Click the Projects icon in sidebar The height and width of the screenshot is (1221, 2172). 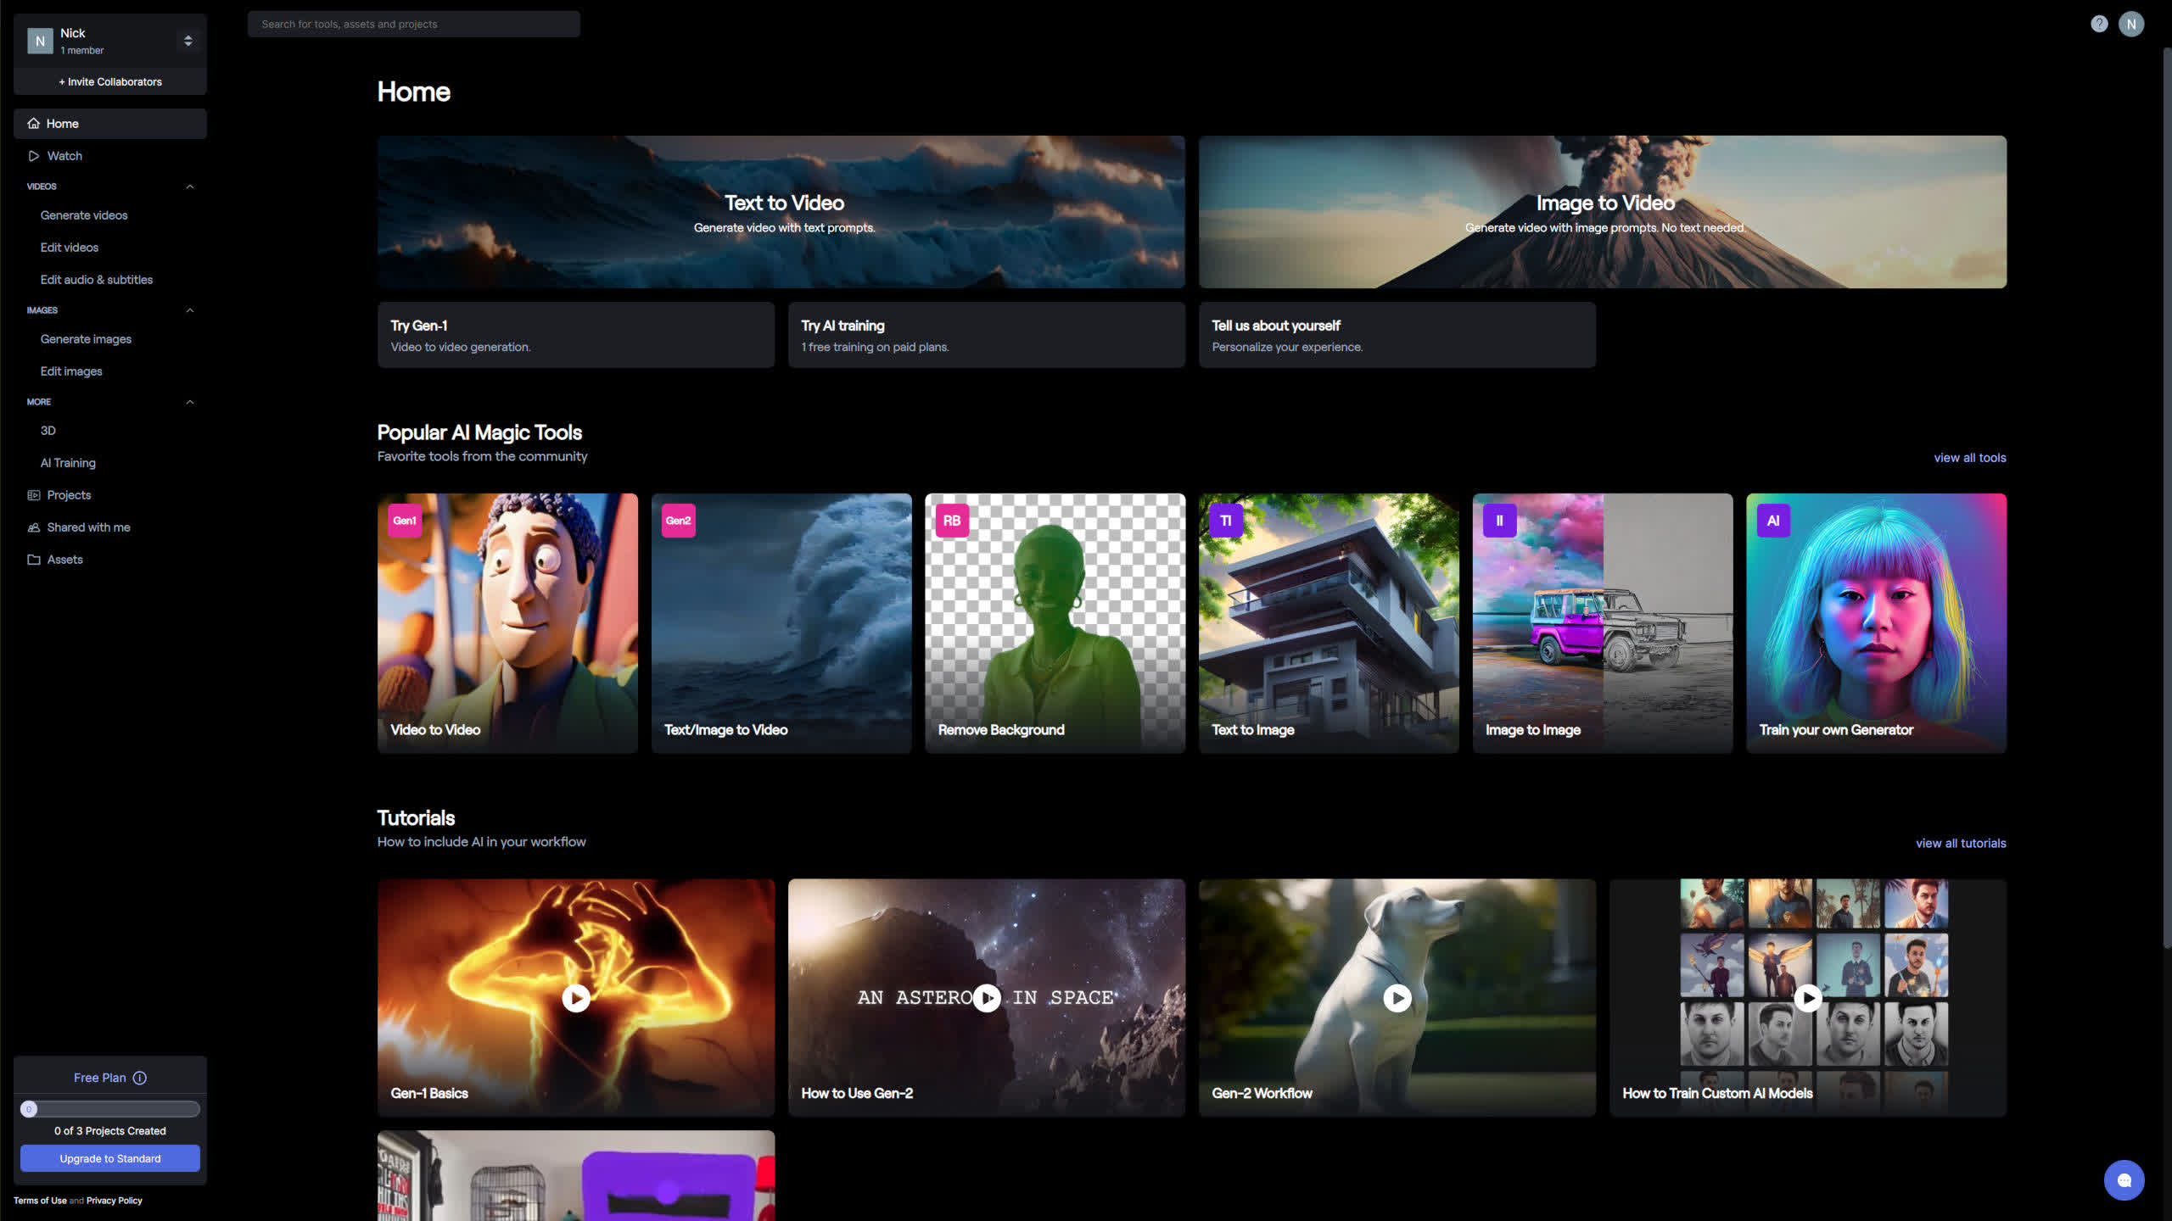34,495
